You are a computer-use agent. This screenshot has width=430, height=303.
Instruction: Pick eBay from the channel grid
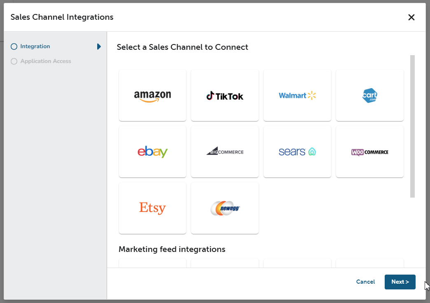[152, 151]
